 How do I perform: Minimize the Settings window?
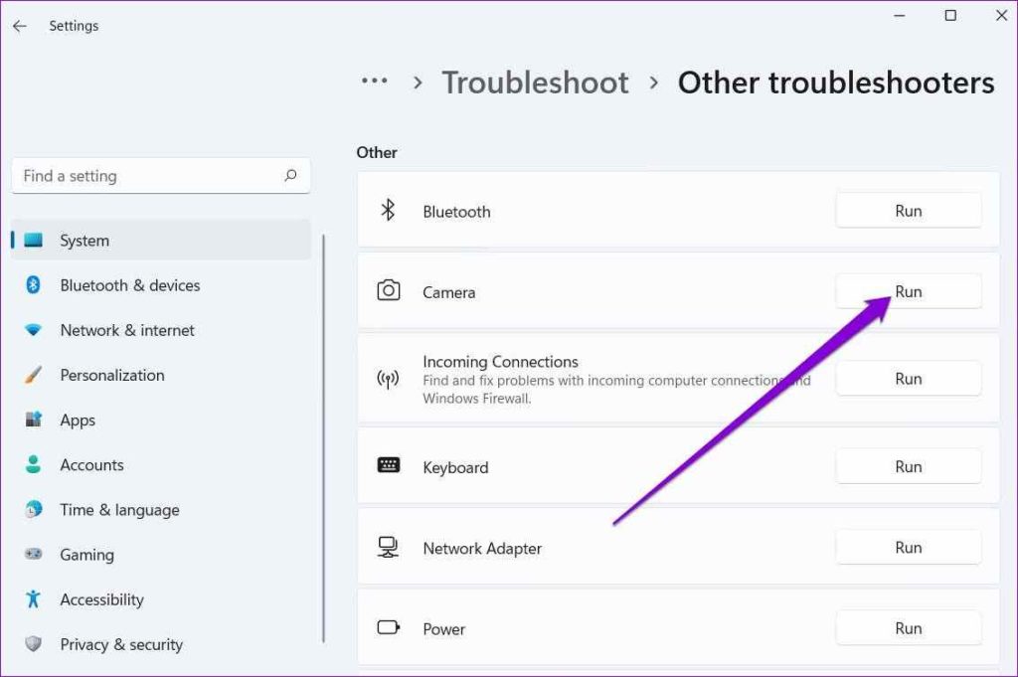[x=899, y=16]
